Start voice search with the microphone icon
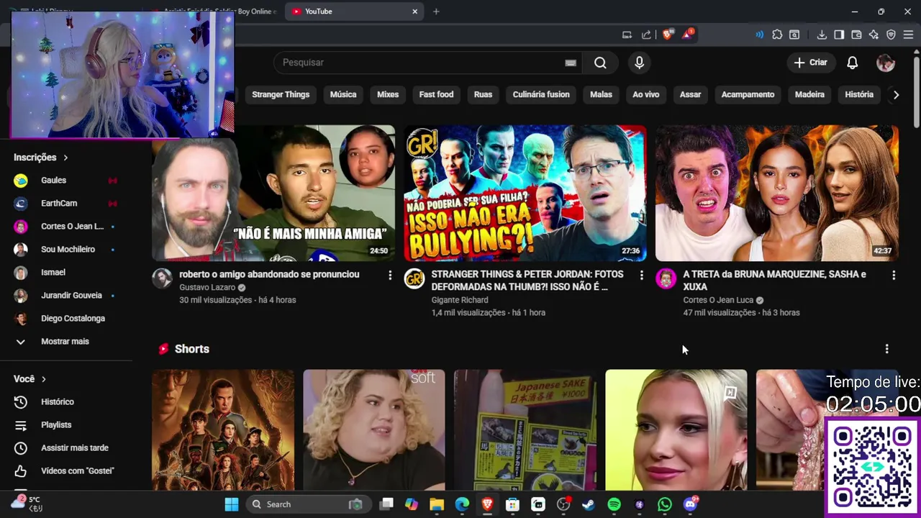Viewport: 921px width, 518px height. tap(639, 63)
